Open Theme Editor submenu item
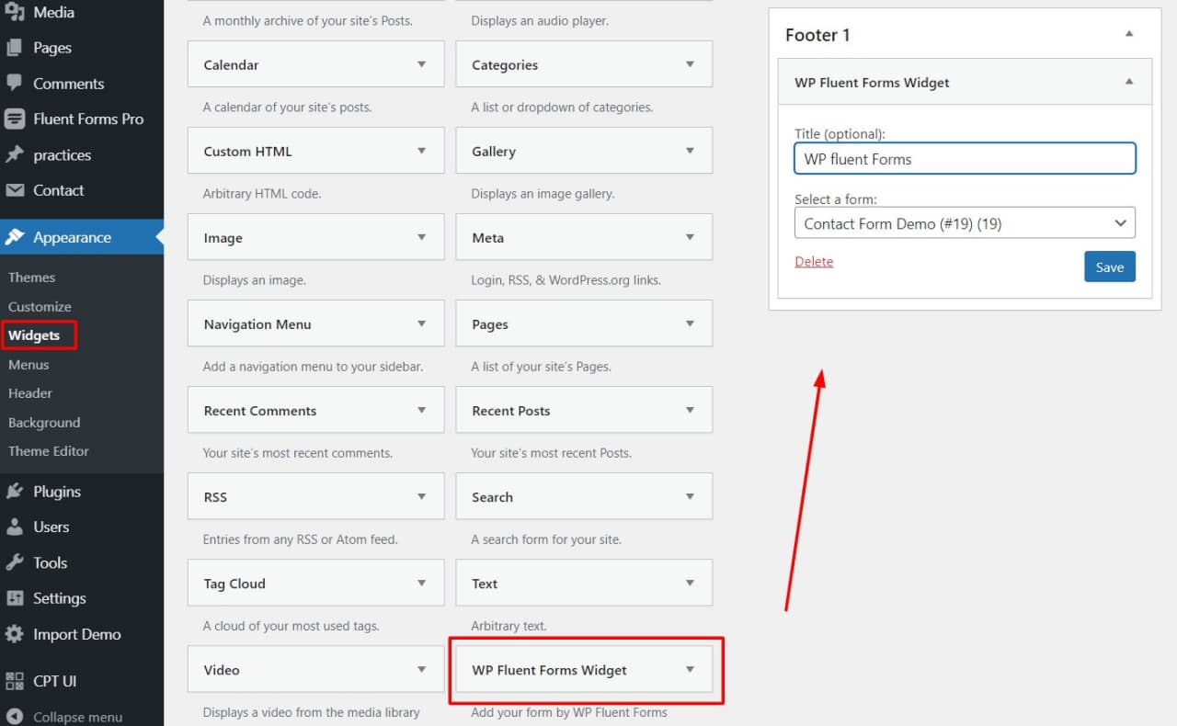The width and height of the screenshot is (1177, 726). click(49, 451)
